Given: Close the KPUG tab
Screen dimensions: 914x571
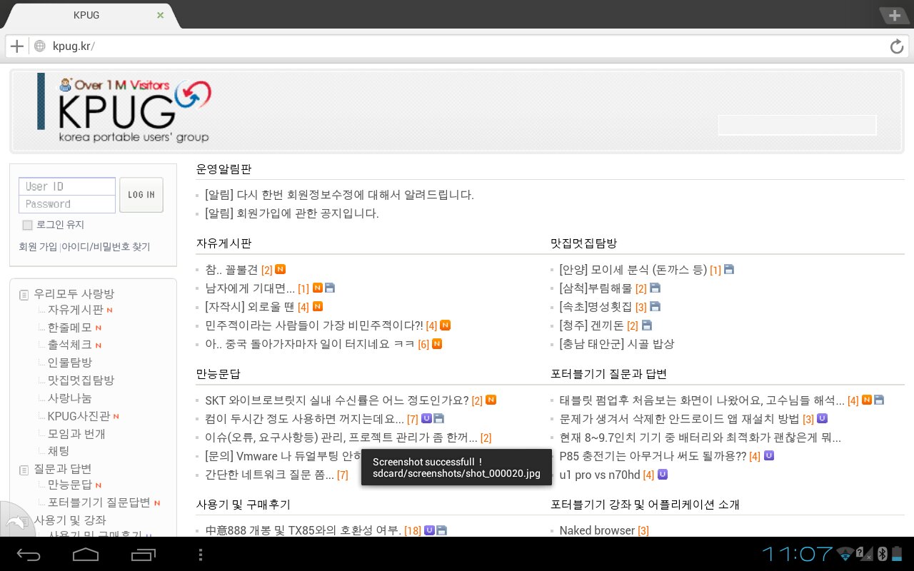Looking at the screenshot, I should [160, 15].
